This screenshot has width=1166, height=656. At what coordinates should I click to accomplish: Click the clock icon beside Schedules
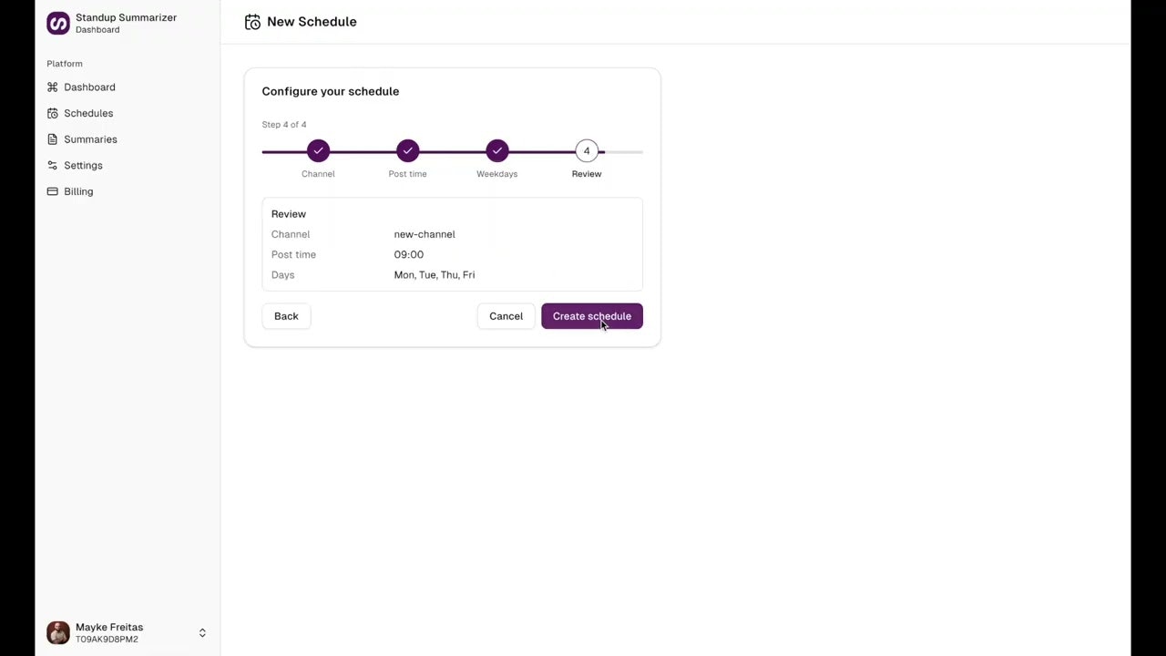click(x=52, y=113)
